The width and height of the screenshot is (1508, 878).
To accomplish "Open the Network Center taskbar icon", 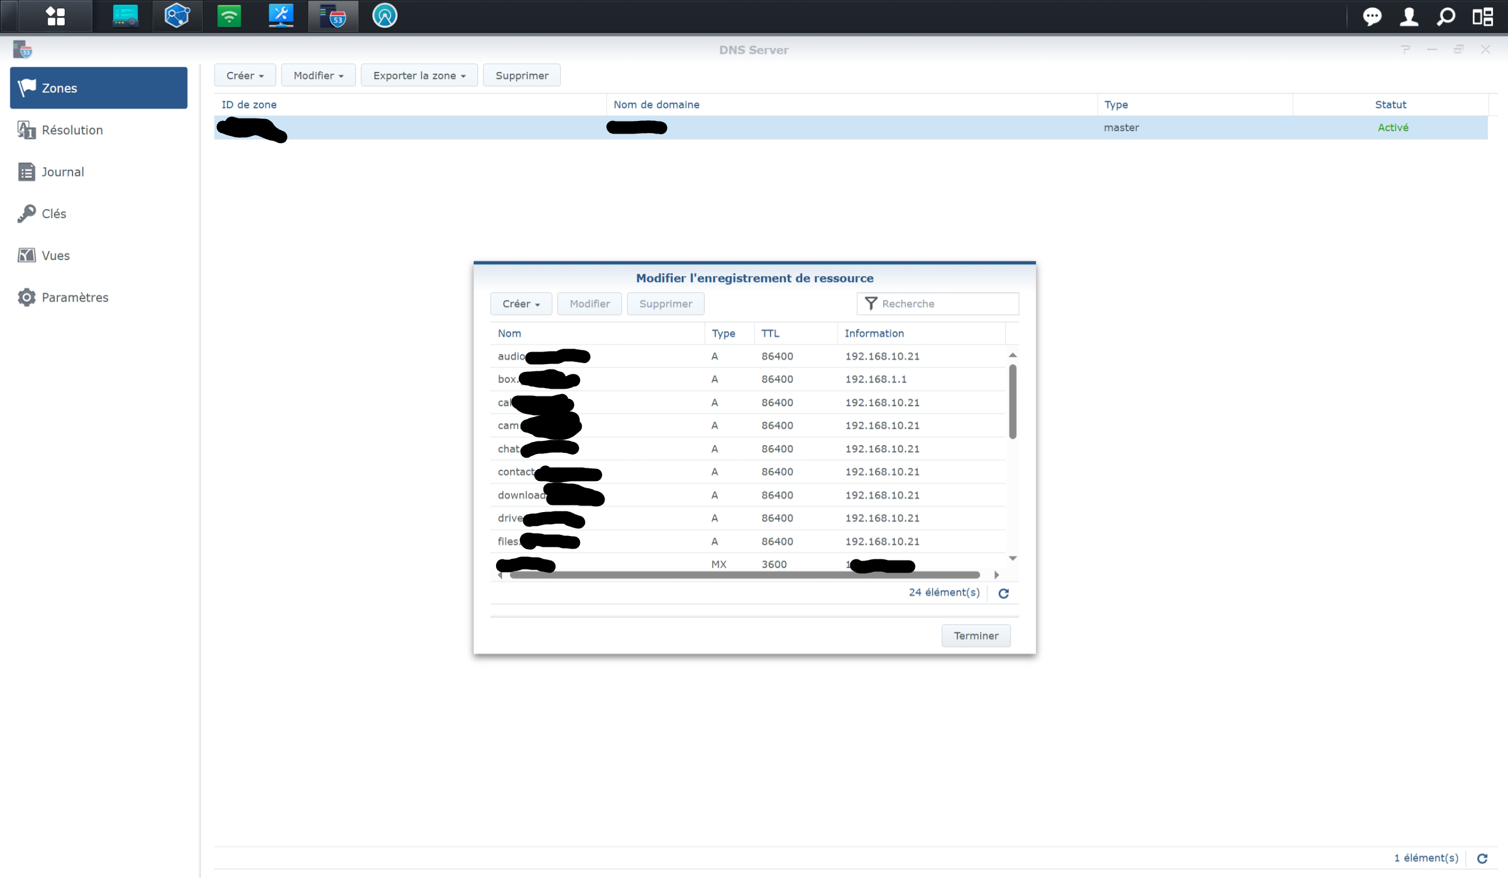I will [177, 16].
